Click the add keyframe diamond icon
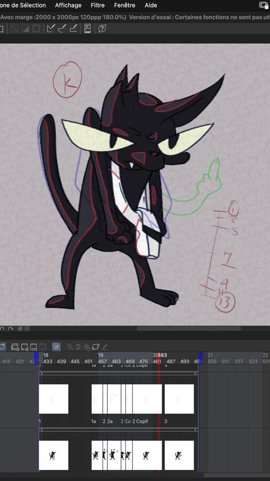The image size is (270, 481). [86, 347]
